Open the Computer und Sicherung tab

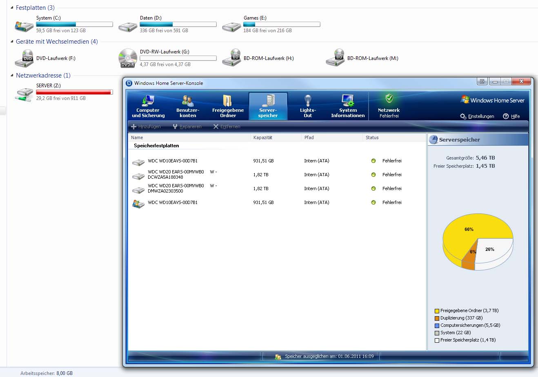[x=148, y=106]
